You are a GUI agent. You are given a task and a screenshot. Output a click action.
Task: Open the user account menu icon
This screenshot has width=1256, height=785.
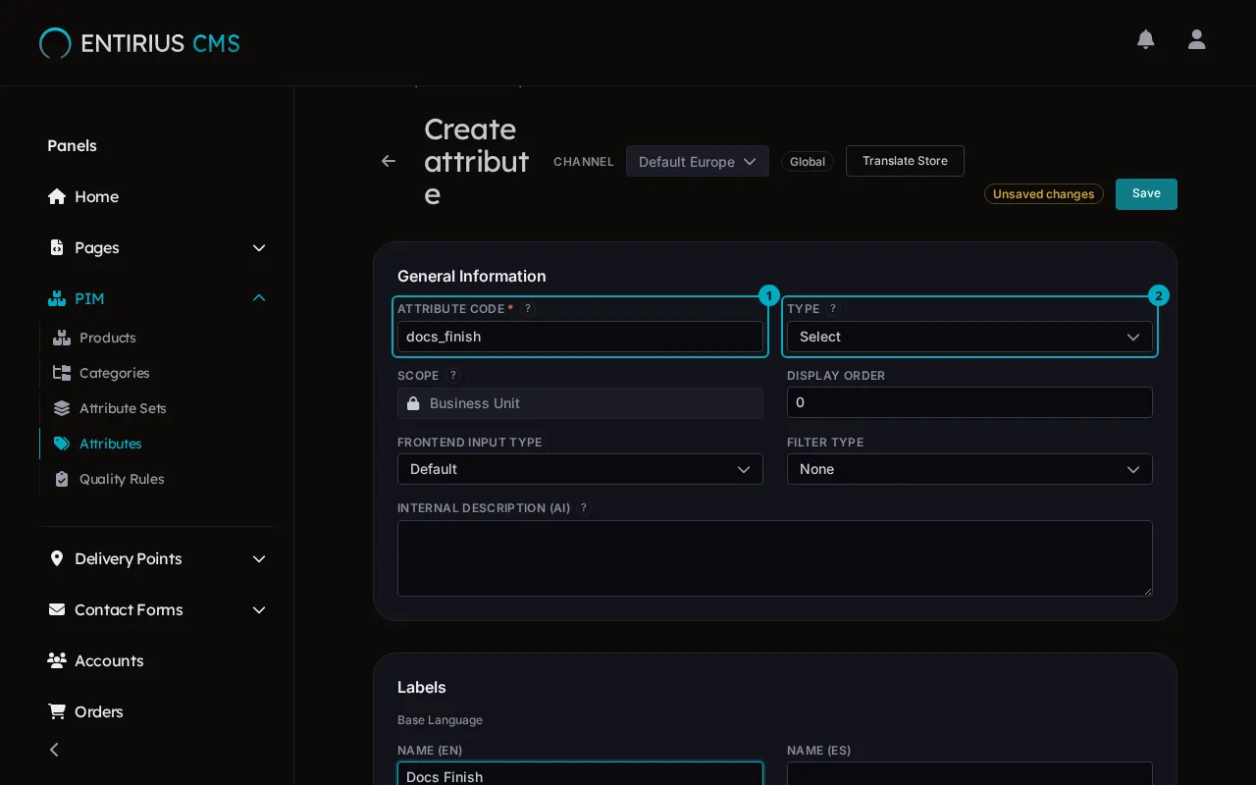click(x=1197, y=39)
